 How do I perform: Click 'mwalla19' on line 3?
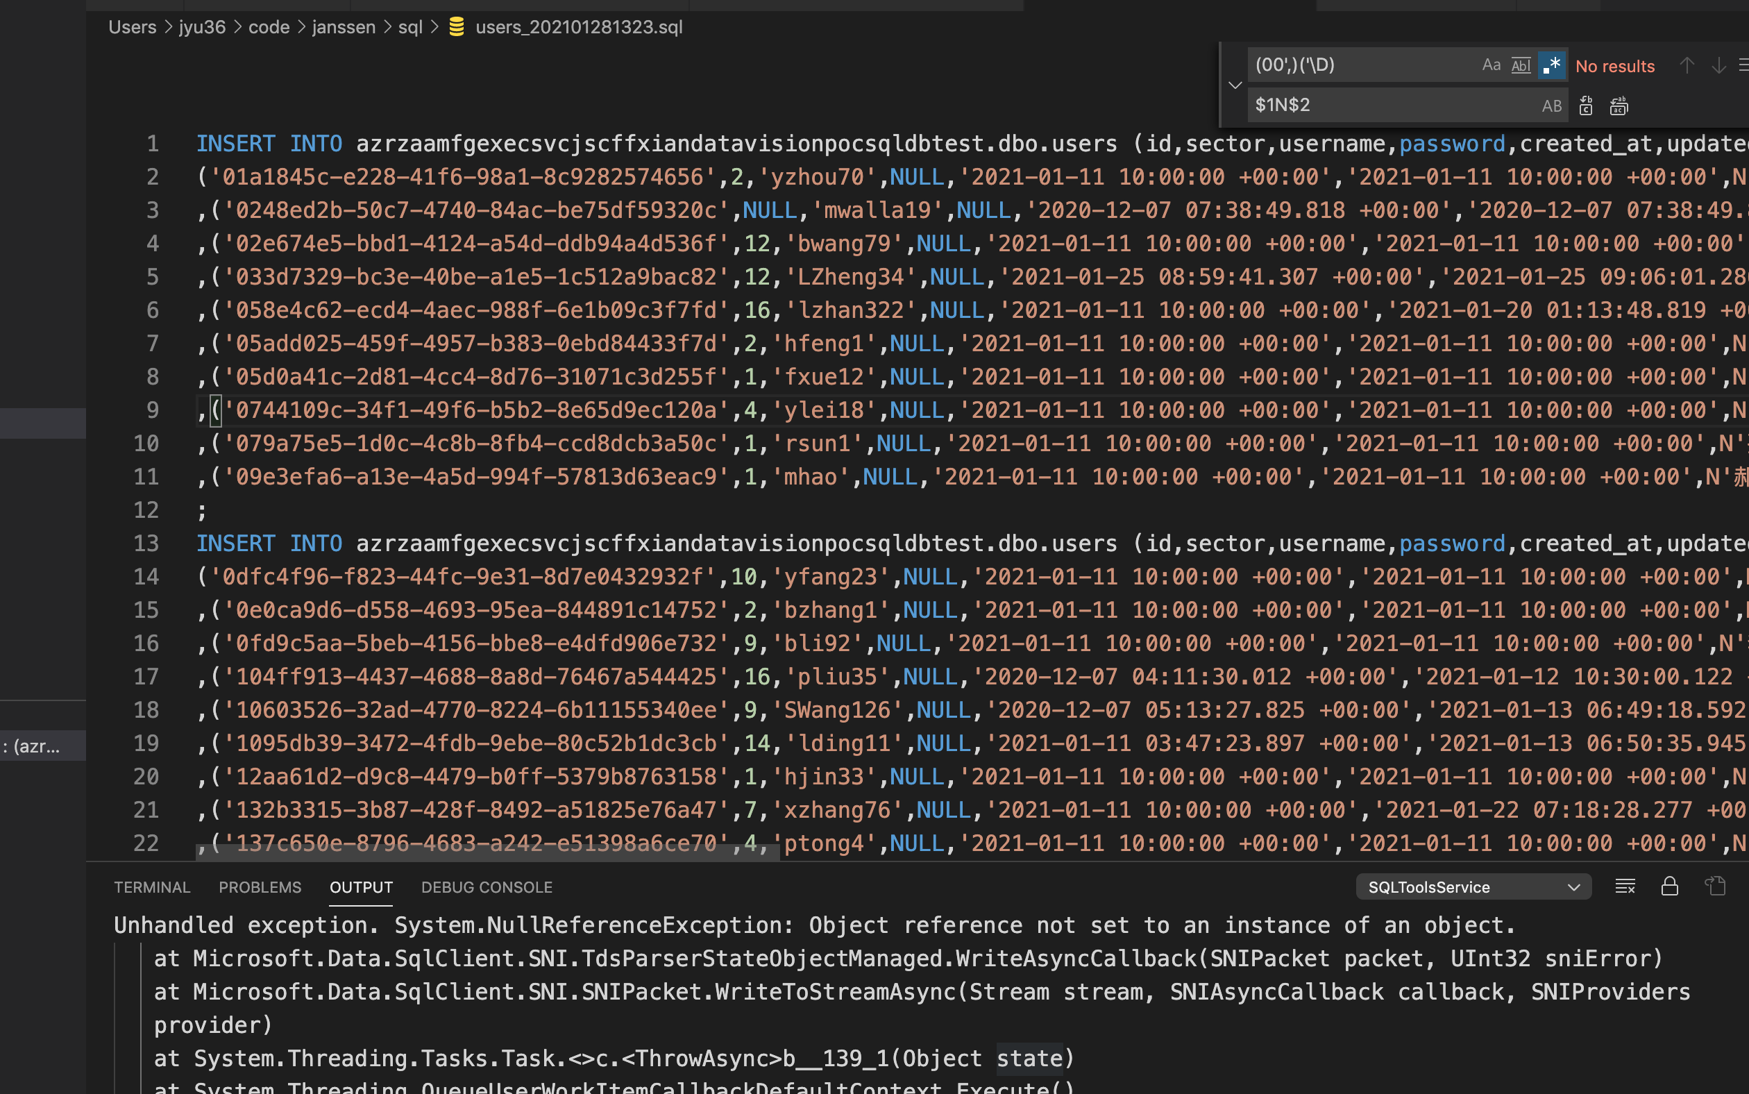click(877, 210)
